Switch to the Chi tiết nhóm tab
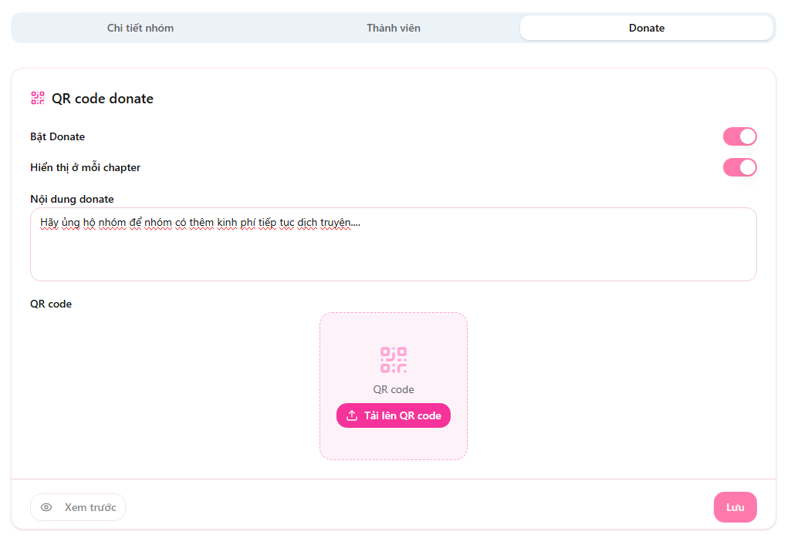This screenshot has height=538, width=791. tap(140, 29)
